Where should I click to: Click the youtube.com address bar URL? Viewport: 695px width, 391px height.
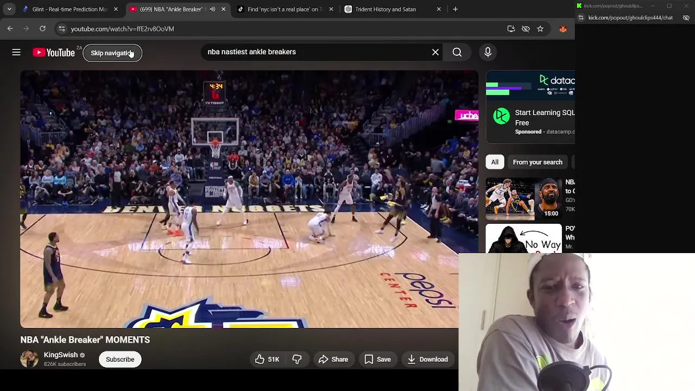[x=122, y=29]
